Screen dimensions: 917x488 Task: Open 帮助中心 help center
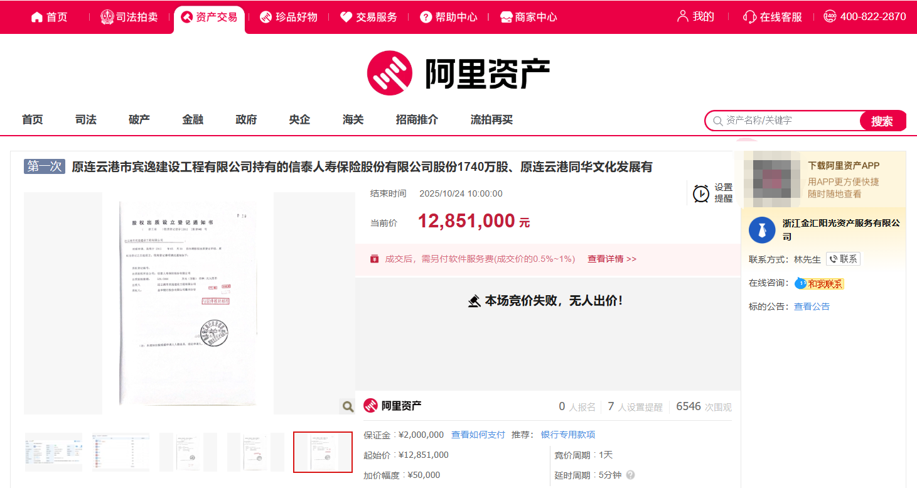pyautogui.click(x=449, y=17)
